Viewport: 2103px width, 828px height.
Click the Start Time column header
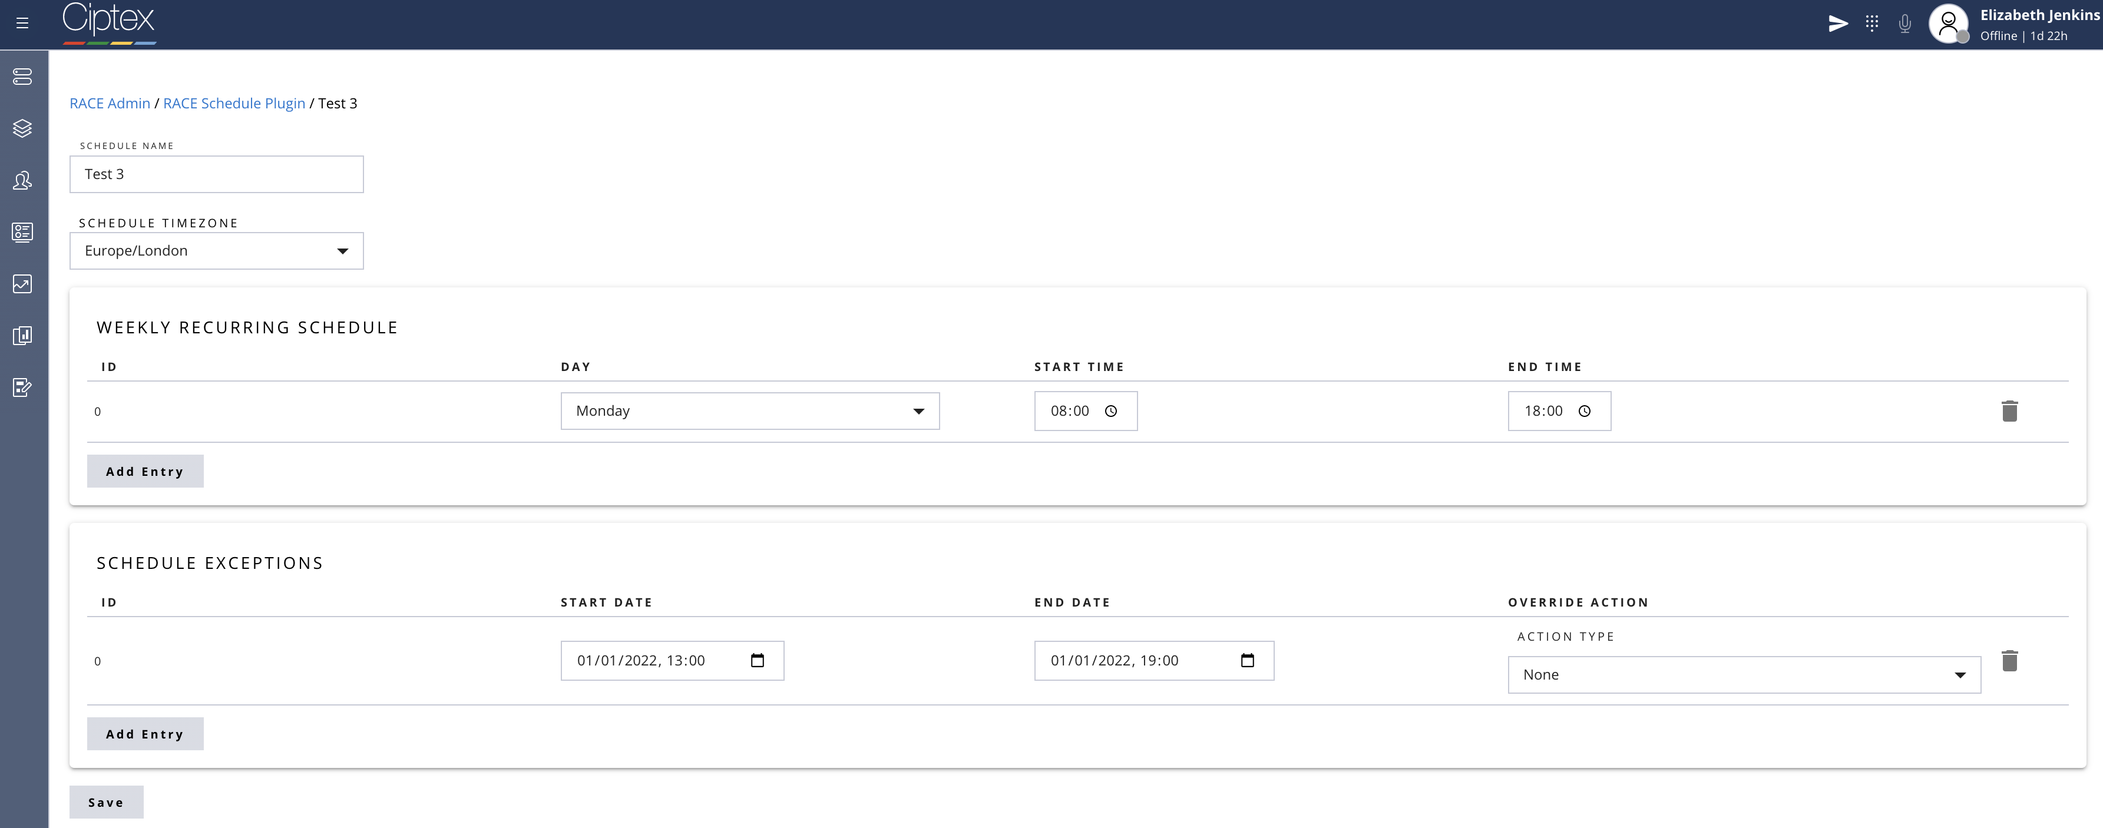tap(1079, 367)
